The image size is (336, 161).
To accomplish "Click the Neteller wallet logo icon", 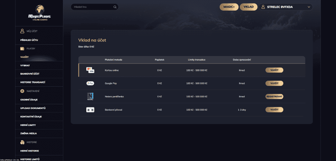I will [x=90, y=97].
